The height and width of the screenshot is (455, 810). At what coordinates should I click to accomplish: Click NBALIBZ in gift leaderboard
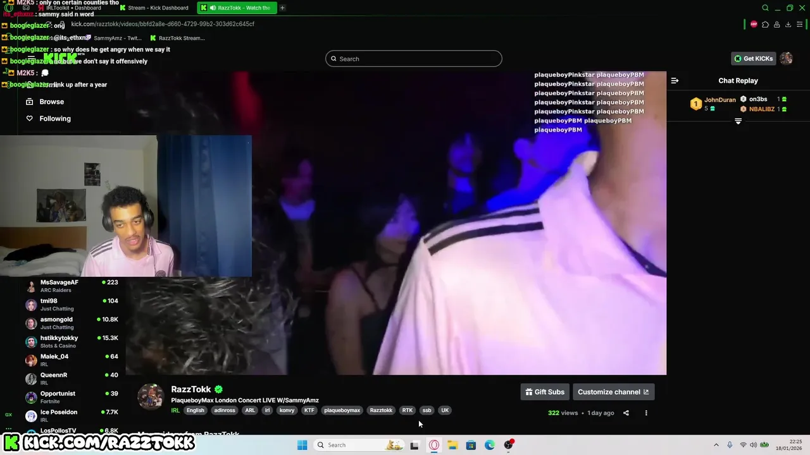click(762, 109)
